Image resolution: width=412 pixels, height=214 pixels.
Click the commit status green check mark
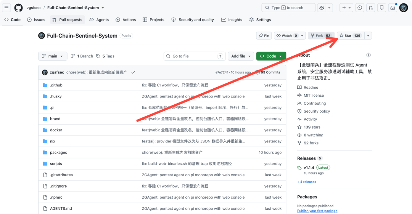(133, 72)
